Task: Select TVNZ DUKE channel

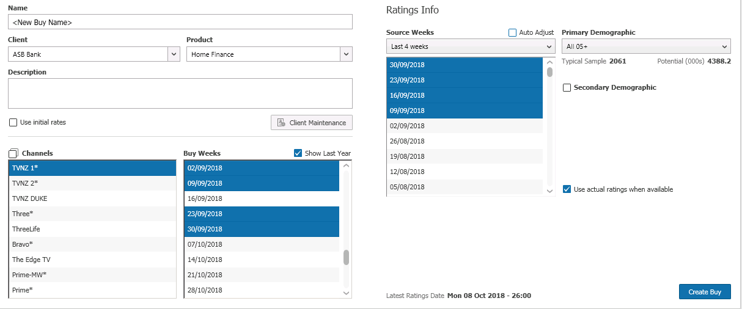Action: 92,198
